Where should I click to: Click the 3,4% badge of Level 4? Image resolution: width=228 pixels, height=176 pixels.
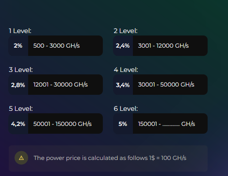(x=123, y=85)
